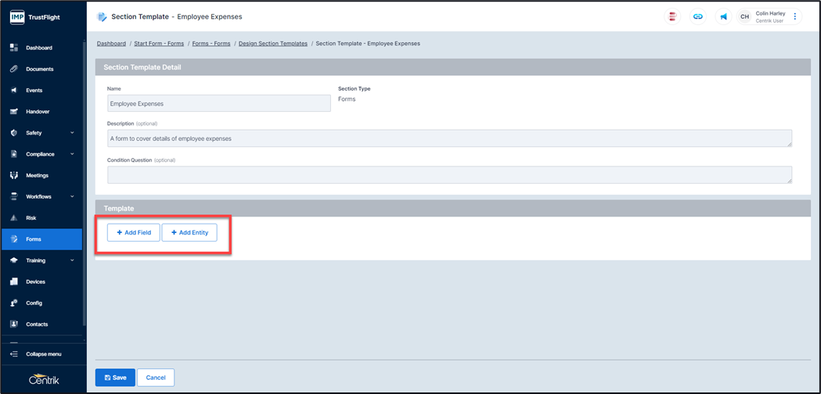
Task: Expand the Compliance submenu arrow
Action: tap(73, 154)
